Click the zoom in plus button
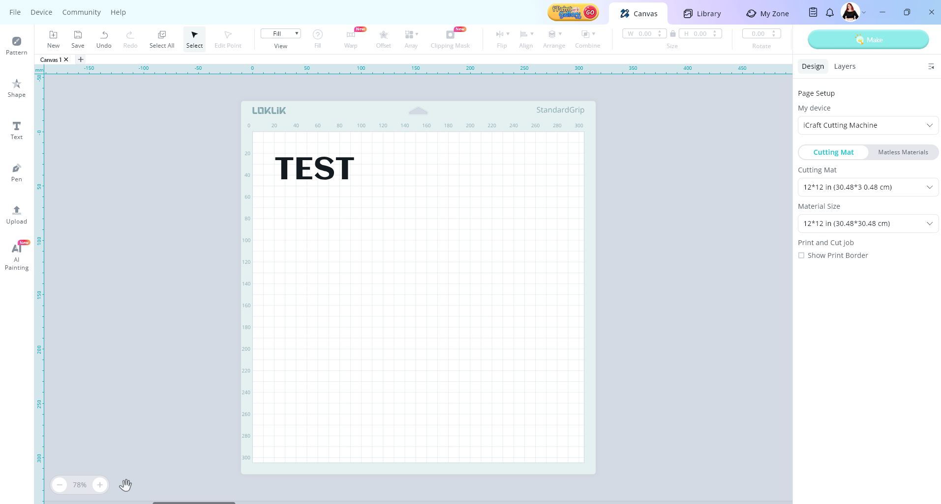941x504 pixels. coord(100,485)
